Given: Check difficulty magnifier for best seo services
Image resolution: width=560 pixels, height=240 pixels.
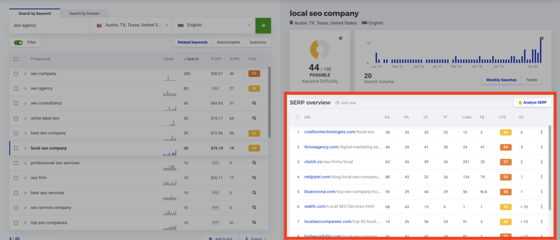Looking at the screenshot, I should point(254,193).
